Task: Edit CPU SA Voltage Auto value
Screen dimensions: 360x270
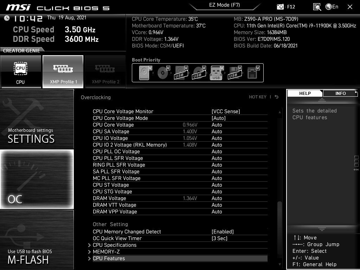Action: [x=217, y=131]
